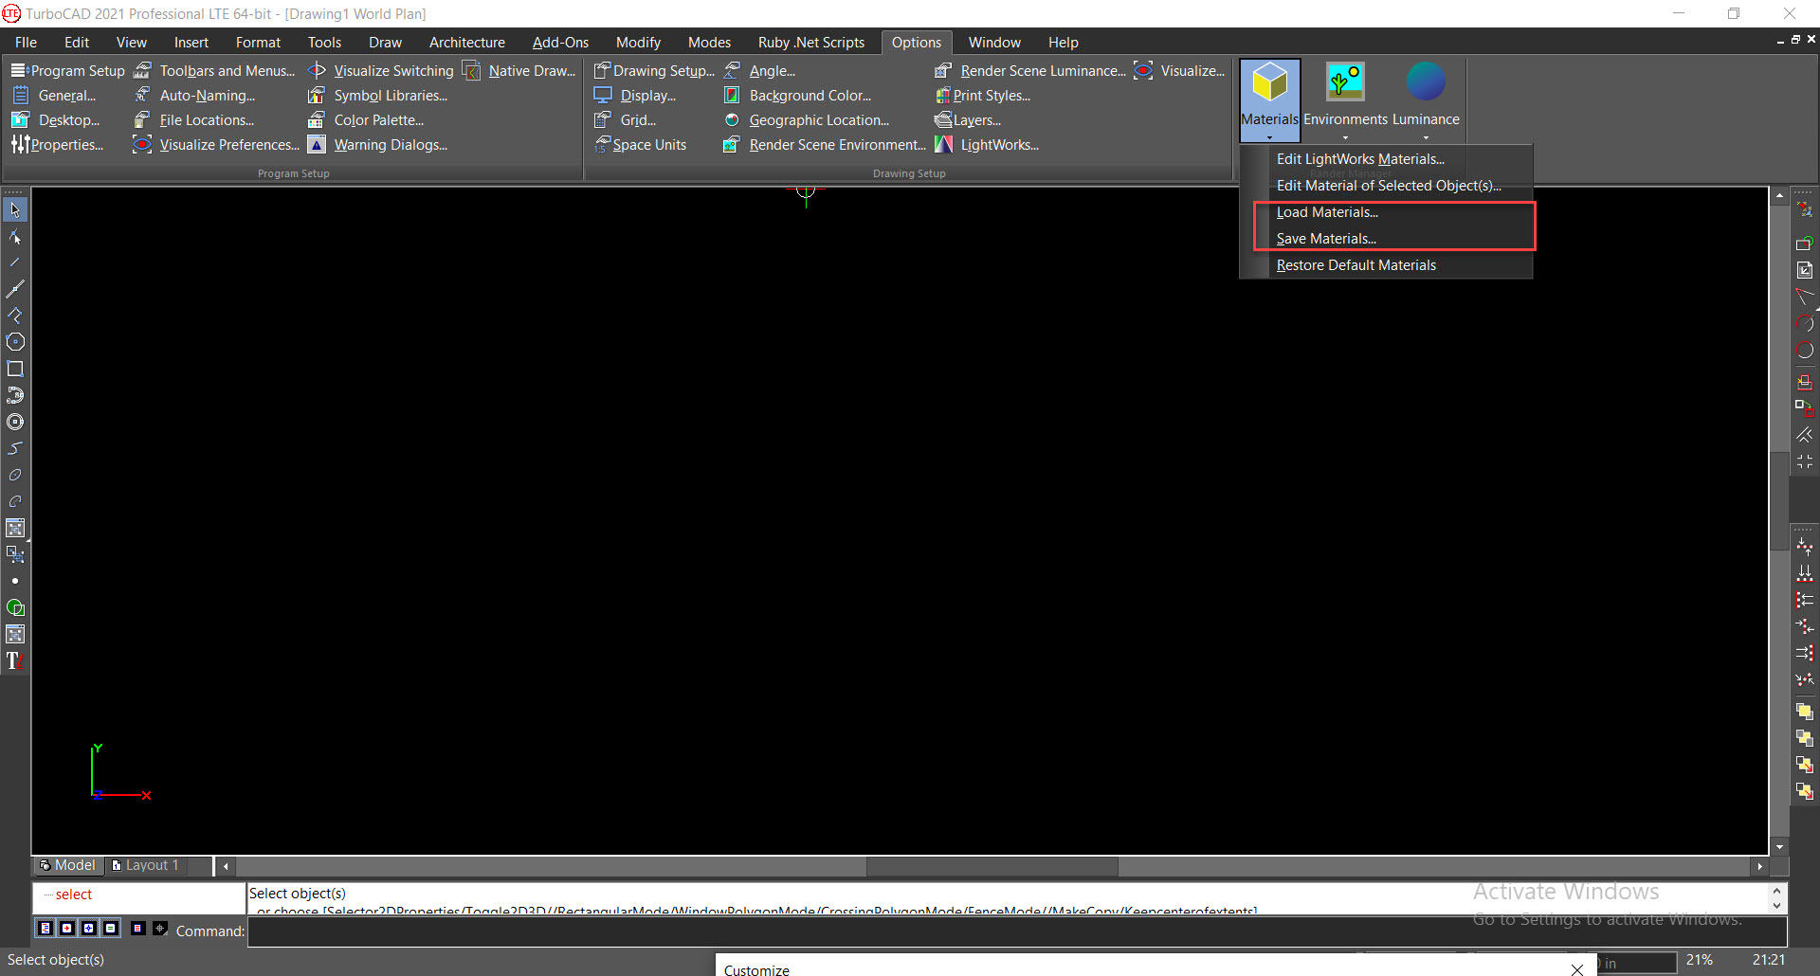This screenshot has height=976, width=1820.
Task: Click in the Command input field
Action: click(1017, 931)
